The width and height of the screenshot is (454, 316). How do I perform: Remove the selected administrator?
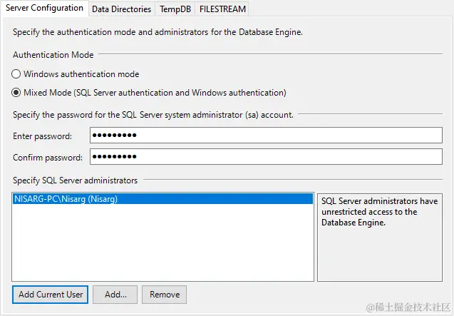click(x=165, y=294)
